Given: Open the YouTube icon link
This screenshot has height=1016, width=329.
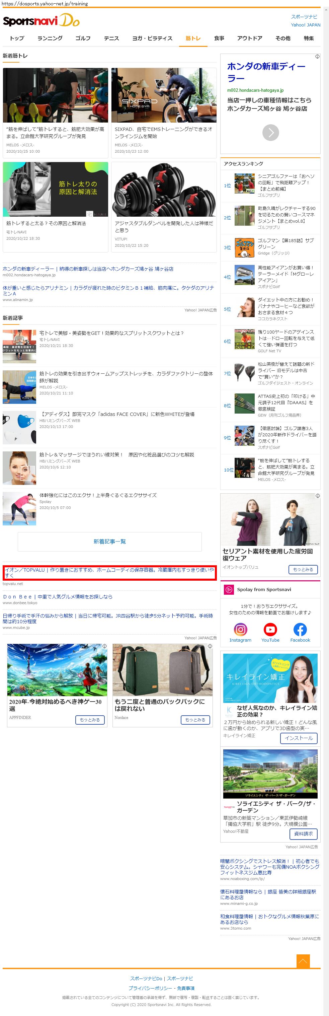Looking at the screenshot, I should pos(270,629).
